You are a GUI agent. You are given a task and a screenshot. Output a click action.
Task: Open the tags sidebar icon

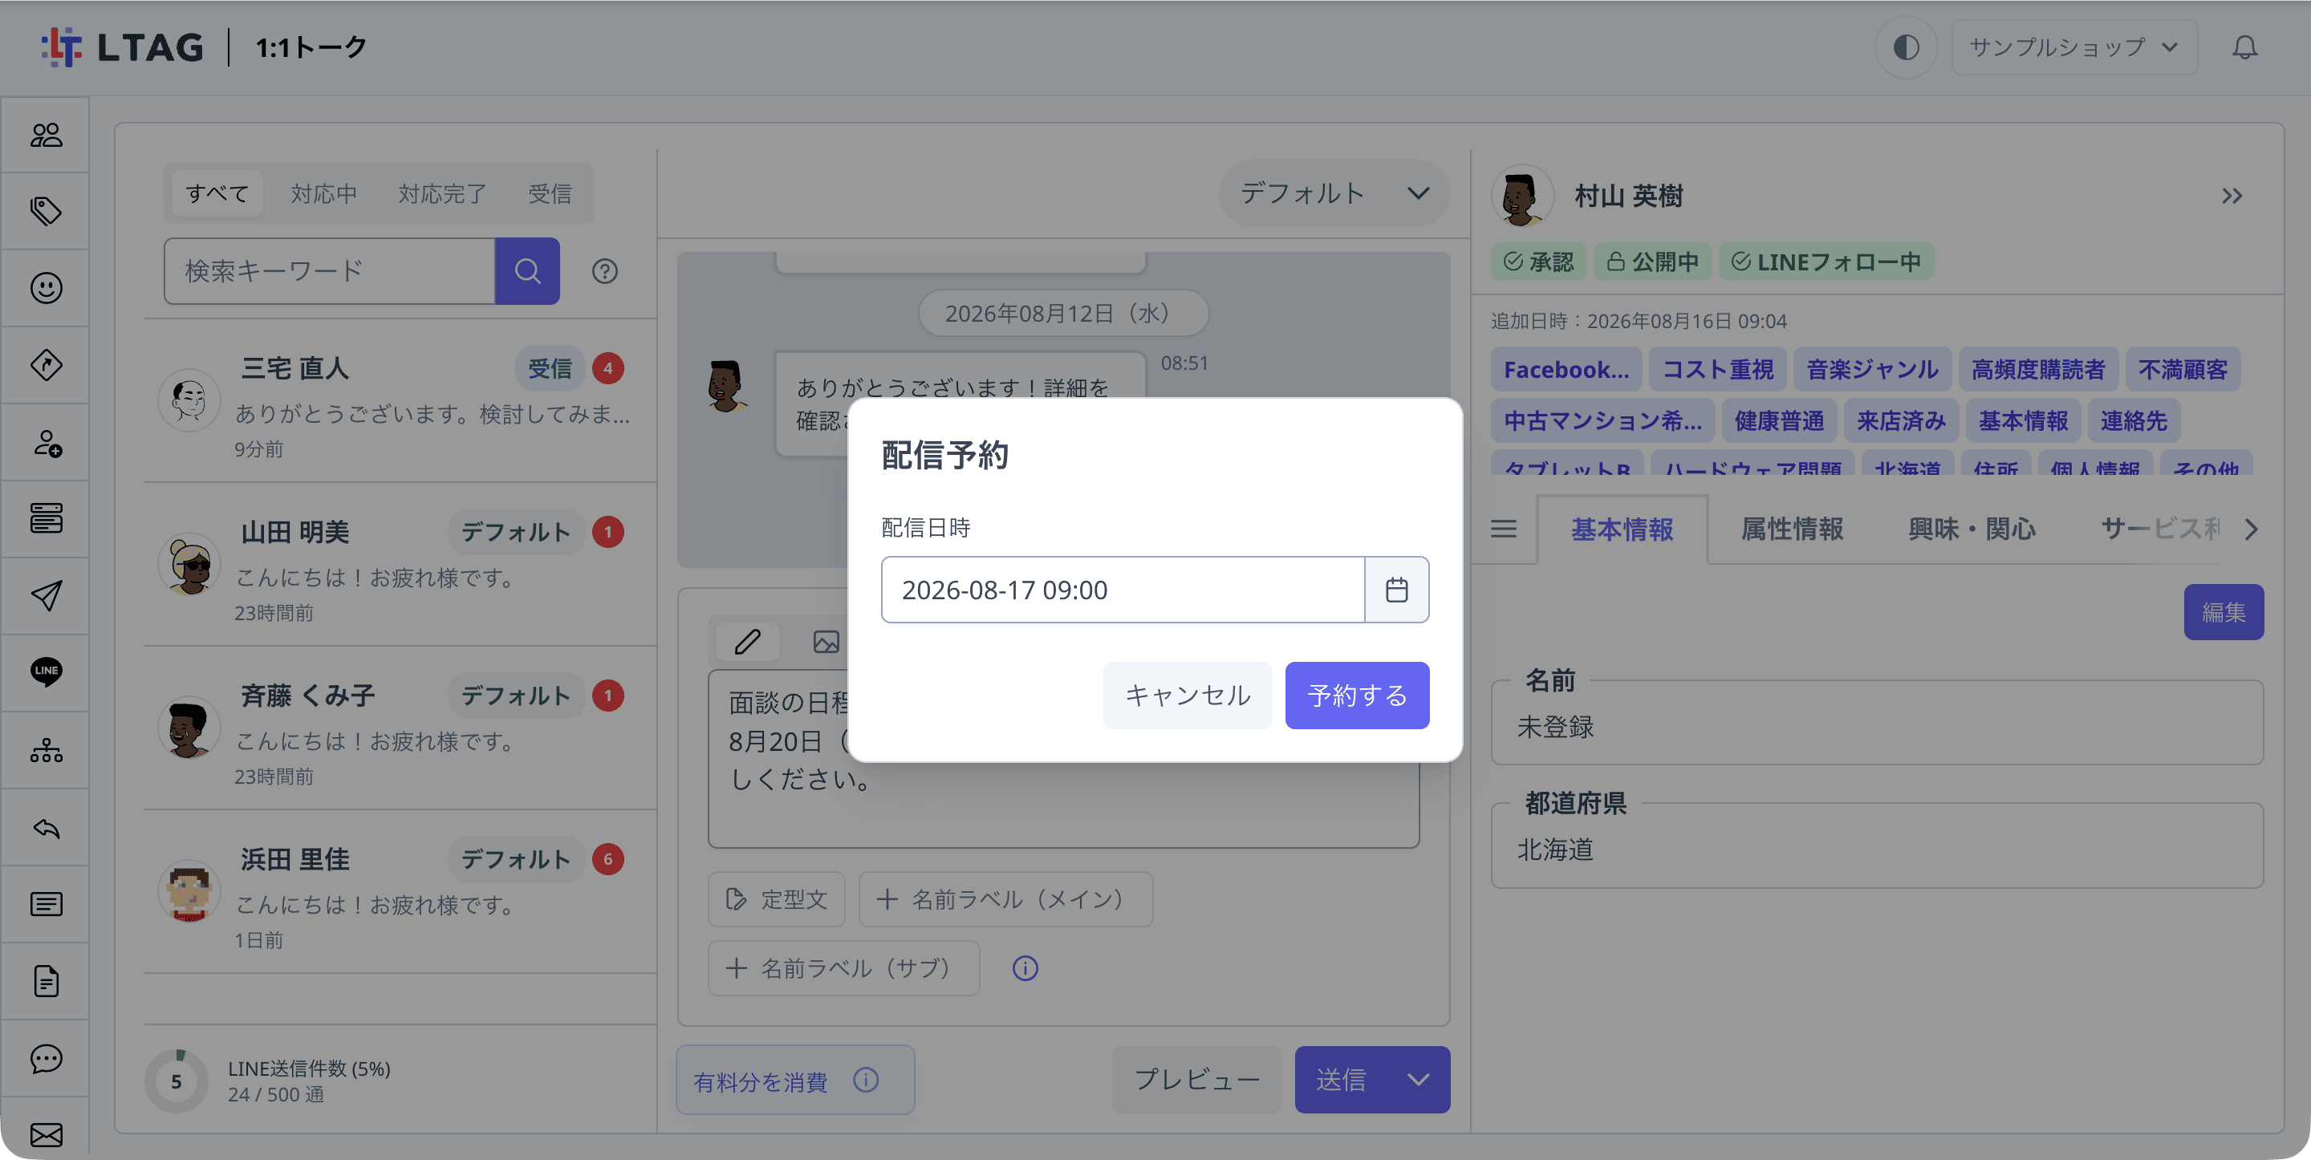coord(46,211)
